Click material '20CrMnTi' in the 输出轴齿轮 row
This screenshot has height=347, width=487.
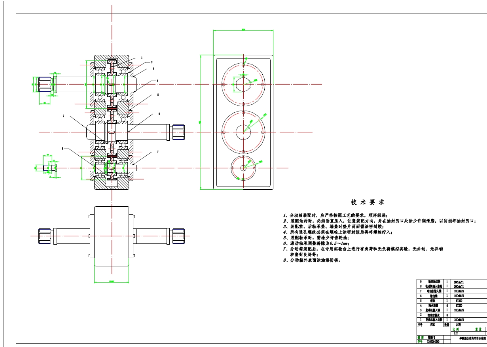click(459, 282)
